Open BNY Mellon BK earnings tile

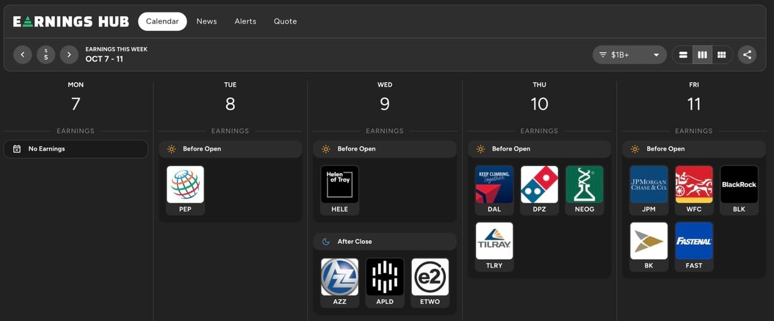(649, 247)
